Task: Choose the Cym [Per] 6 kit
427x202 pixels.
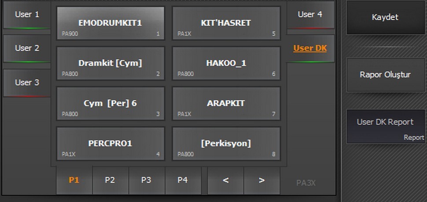Action: point(110,104)
